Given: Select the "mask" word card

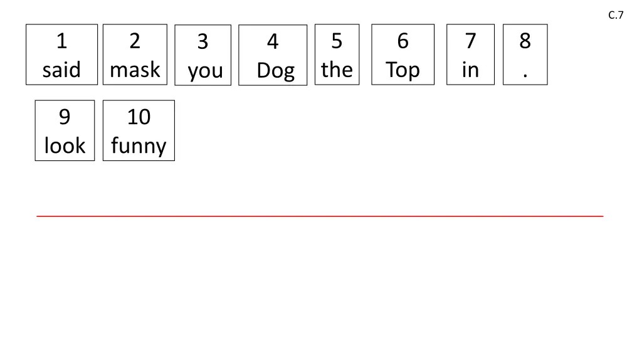Looking at the screenshot, I should click(x=135, y=55).
